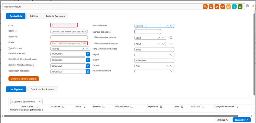This screenshot has height=123, width=256.
Task: Click the expand dialog icon beside the close button
Action: pyautogui.click(x=248, y=6)
